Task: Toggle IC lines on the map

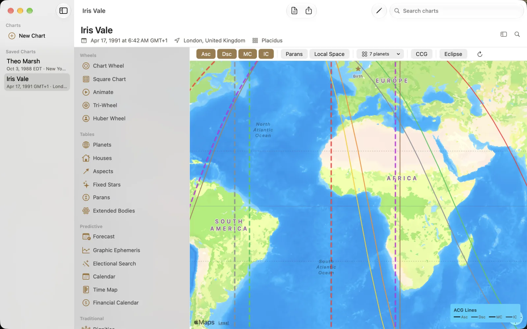Action: point(266,54)
